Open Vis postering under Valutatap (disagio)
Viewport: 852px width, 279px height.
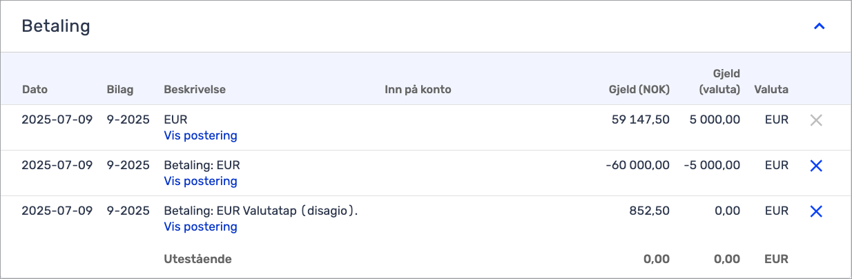[x=200, y=227]
